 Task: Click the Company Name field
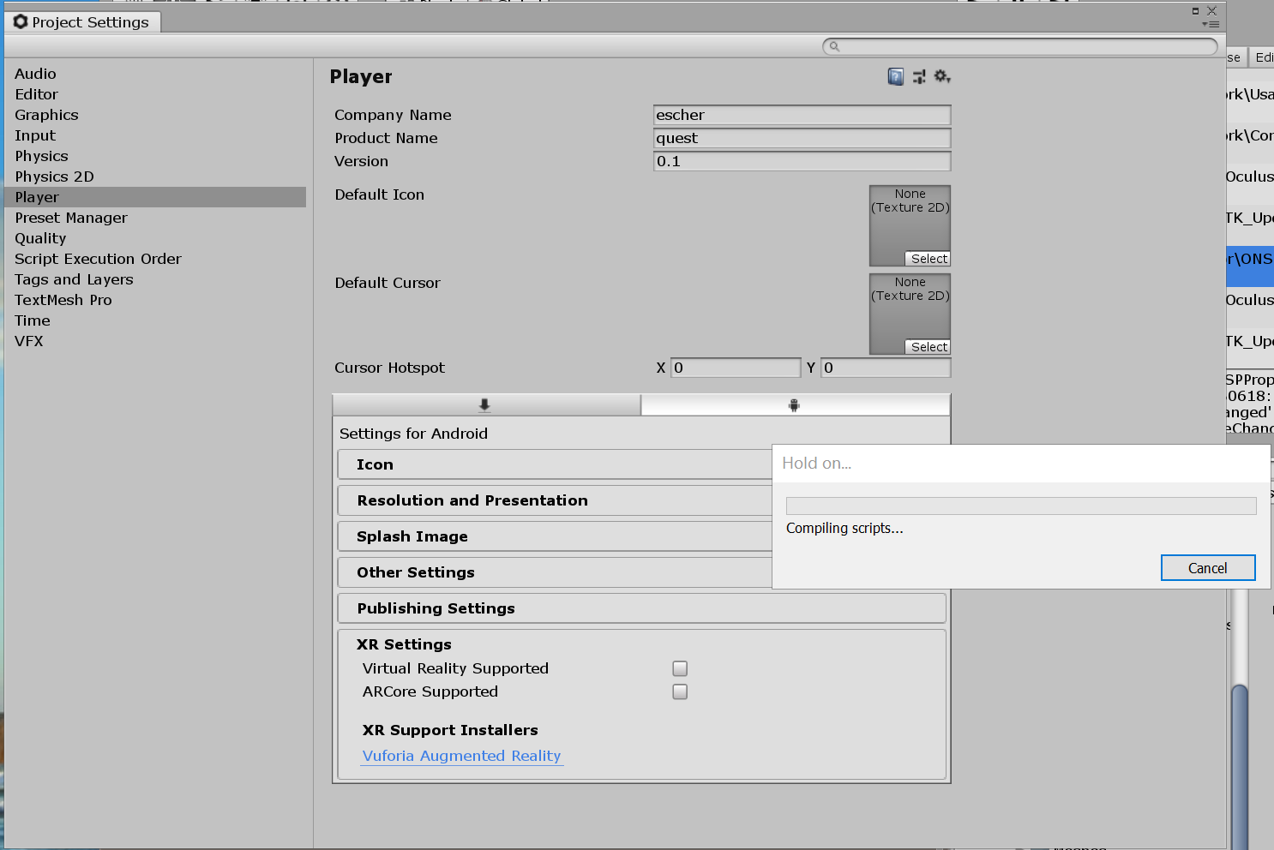click(x=802, y=115)
